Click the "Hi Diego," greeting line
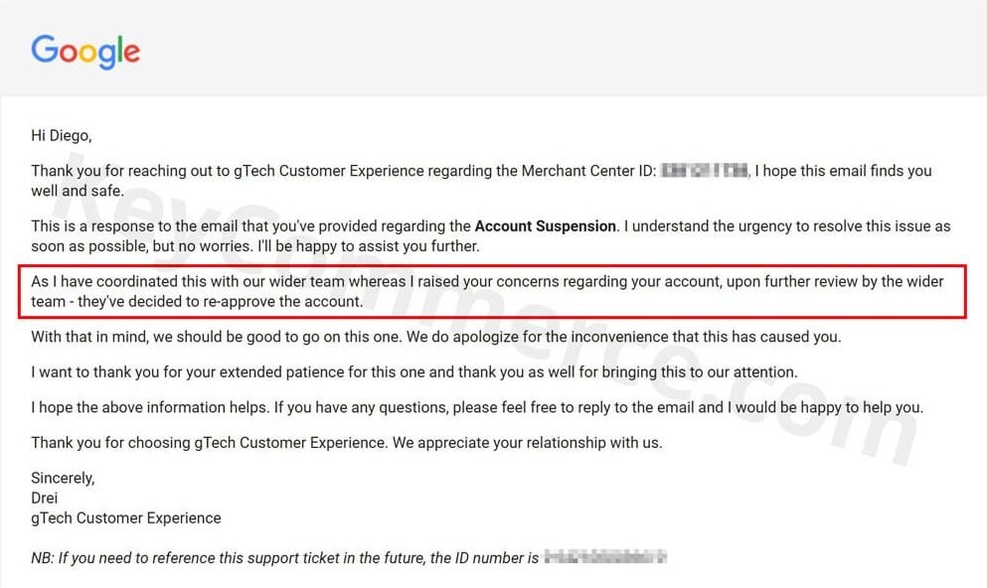987x588 pixels. tap(61, 135)
